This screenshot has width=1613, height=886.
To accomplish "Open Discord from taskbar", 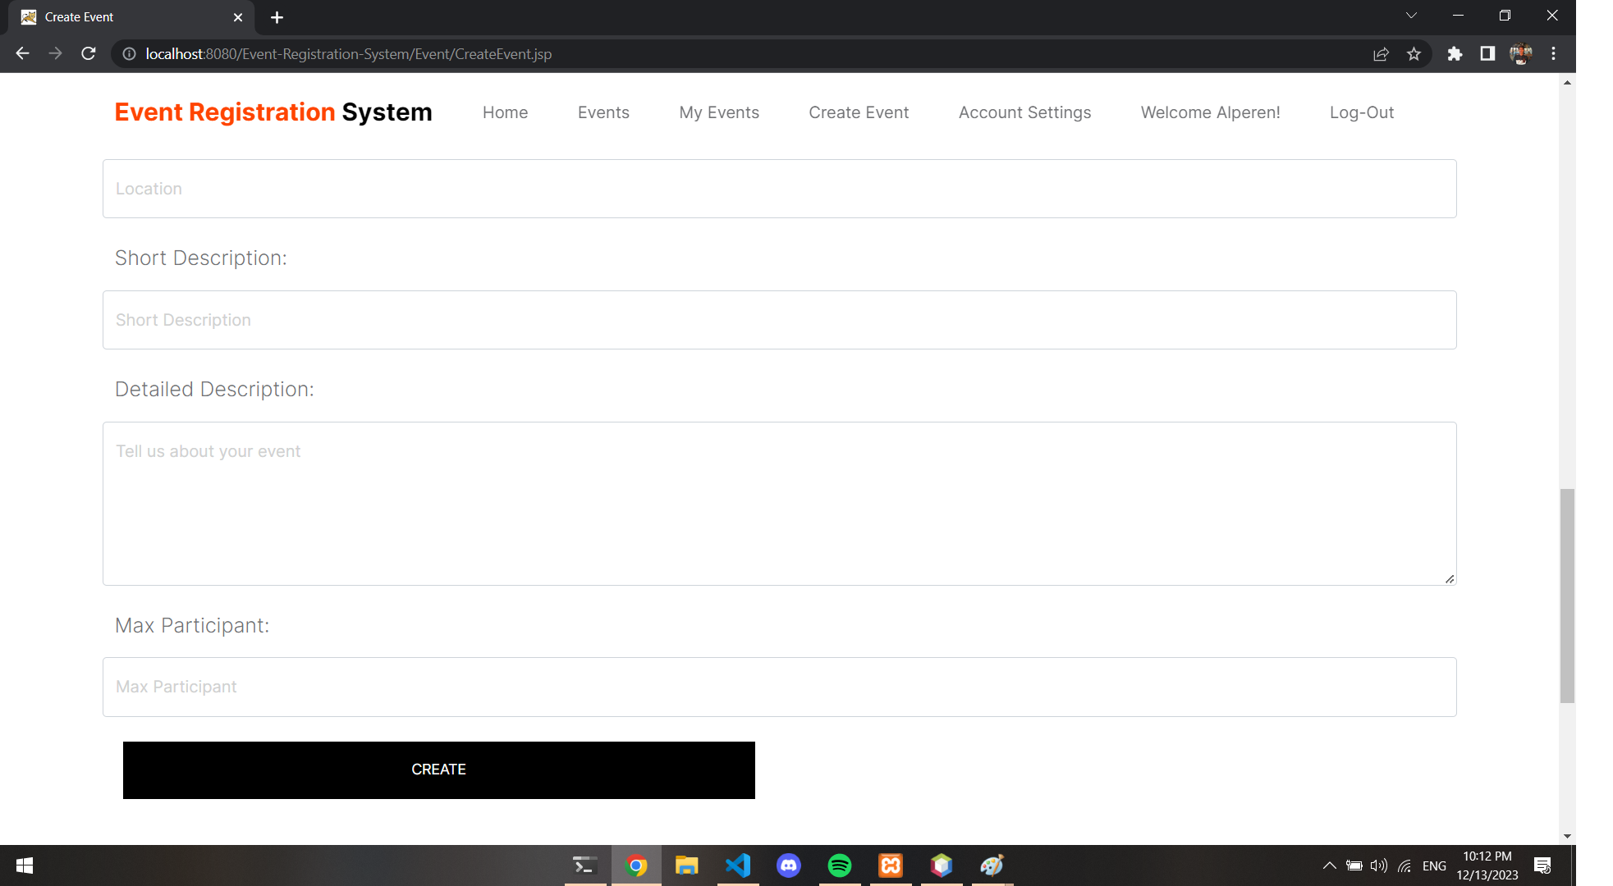I will (788, 865).
